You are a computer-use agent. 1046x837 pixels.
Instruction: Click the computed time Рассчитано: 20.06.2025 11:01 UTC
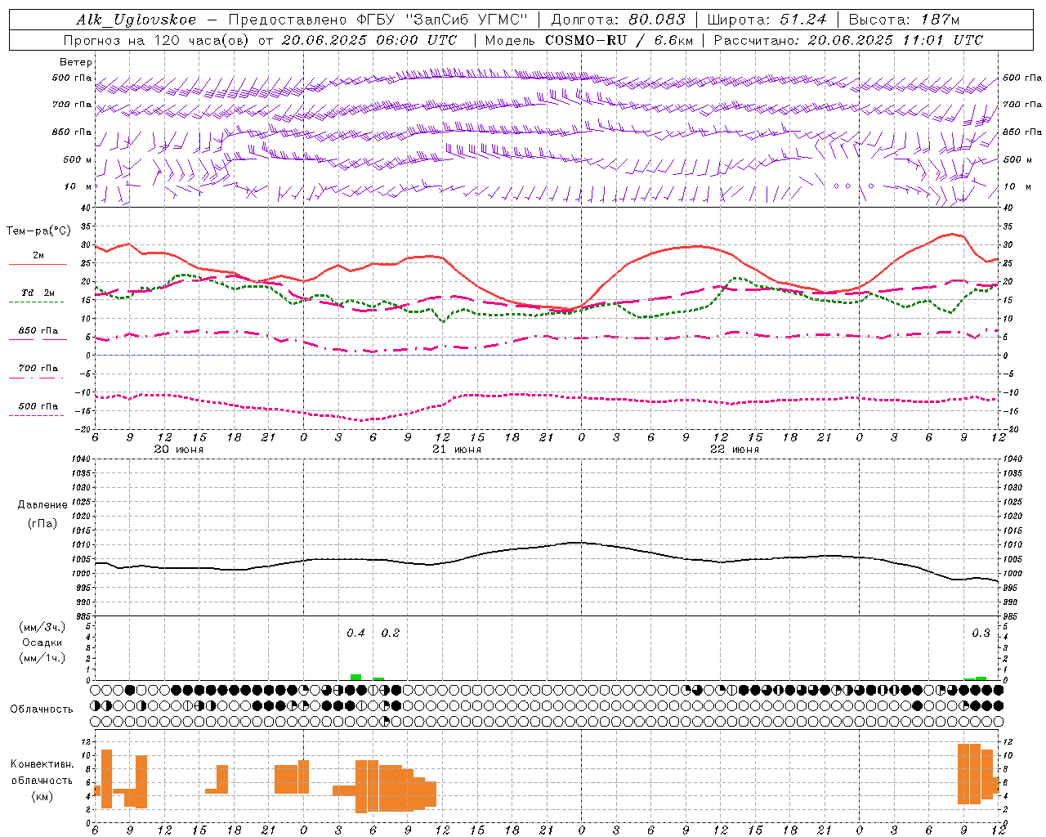click(848, 40)
